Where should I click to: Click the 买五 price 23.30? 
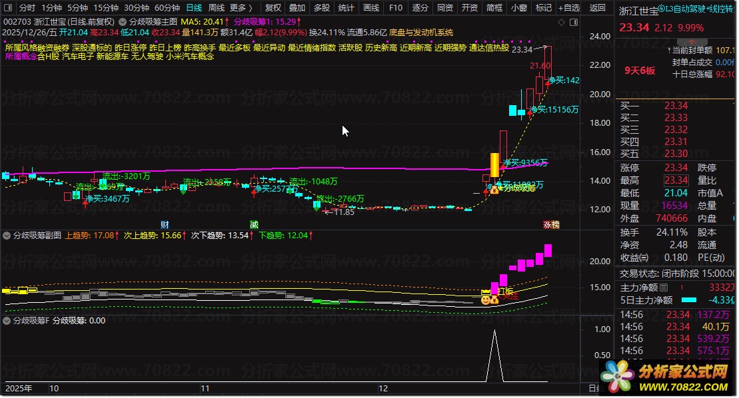(676, 153)
